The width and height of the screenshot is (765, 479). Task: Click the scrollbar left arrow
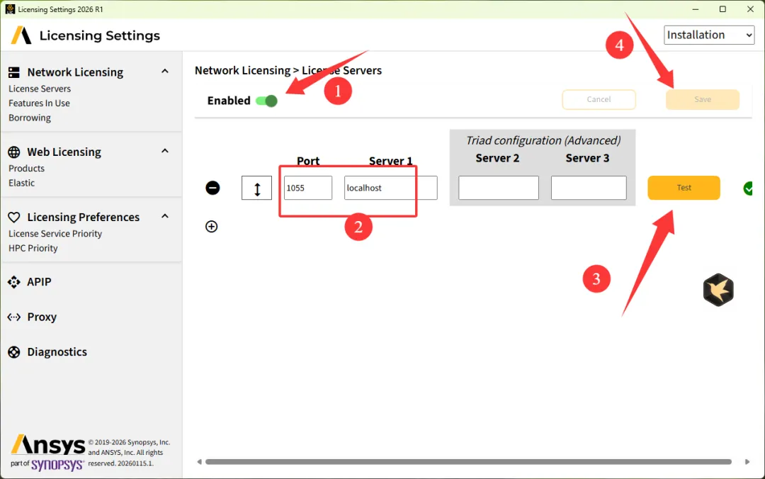click(199, 461)
